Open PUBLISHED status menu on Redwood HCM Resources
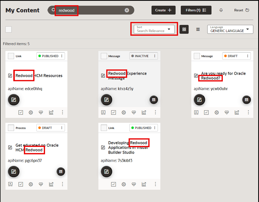Screen dimensions: 259x202 click(62, 56)
